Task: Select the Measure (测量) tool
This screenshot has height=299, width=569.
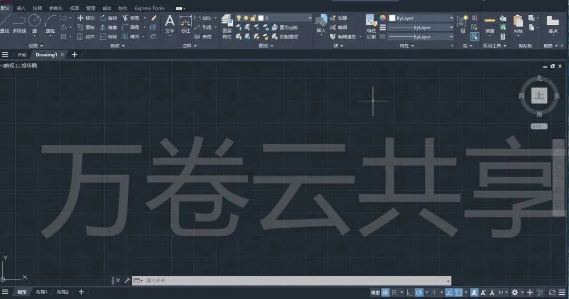Action: 489,25
